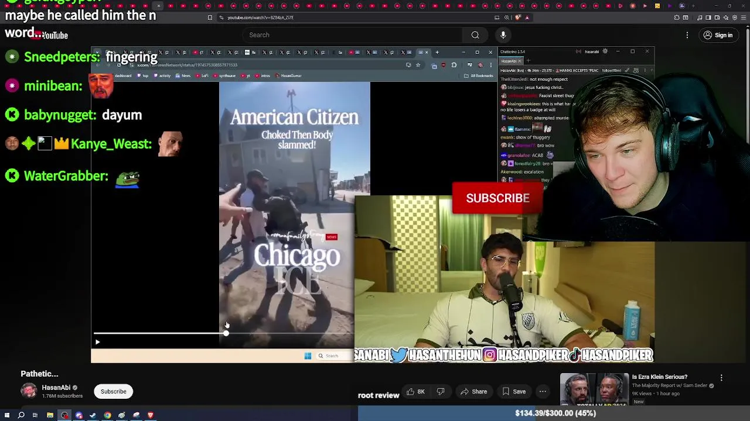The width and height of the screenshot is (750, 421).
Task: Open Steam from the taskbar
Action: [93, 415]
